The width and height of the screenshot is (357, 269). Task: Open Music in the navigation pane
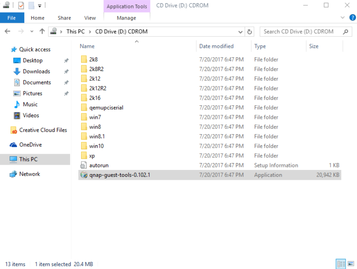click(x=30, y=104)
